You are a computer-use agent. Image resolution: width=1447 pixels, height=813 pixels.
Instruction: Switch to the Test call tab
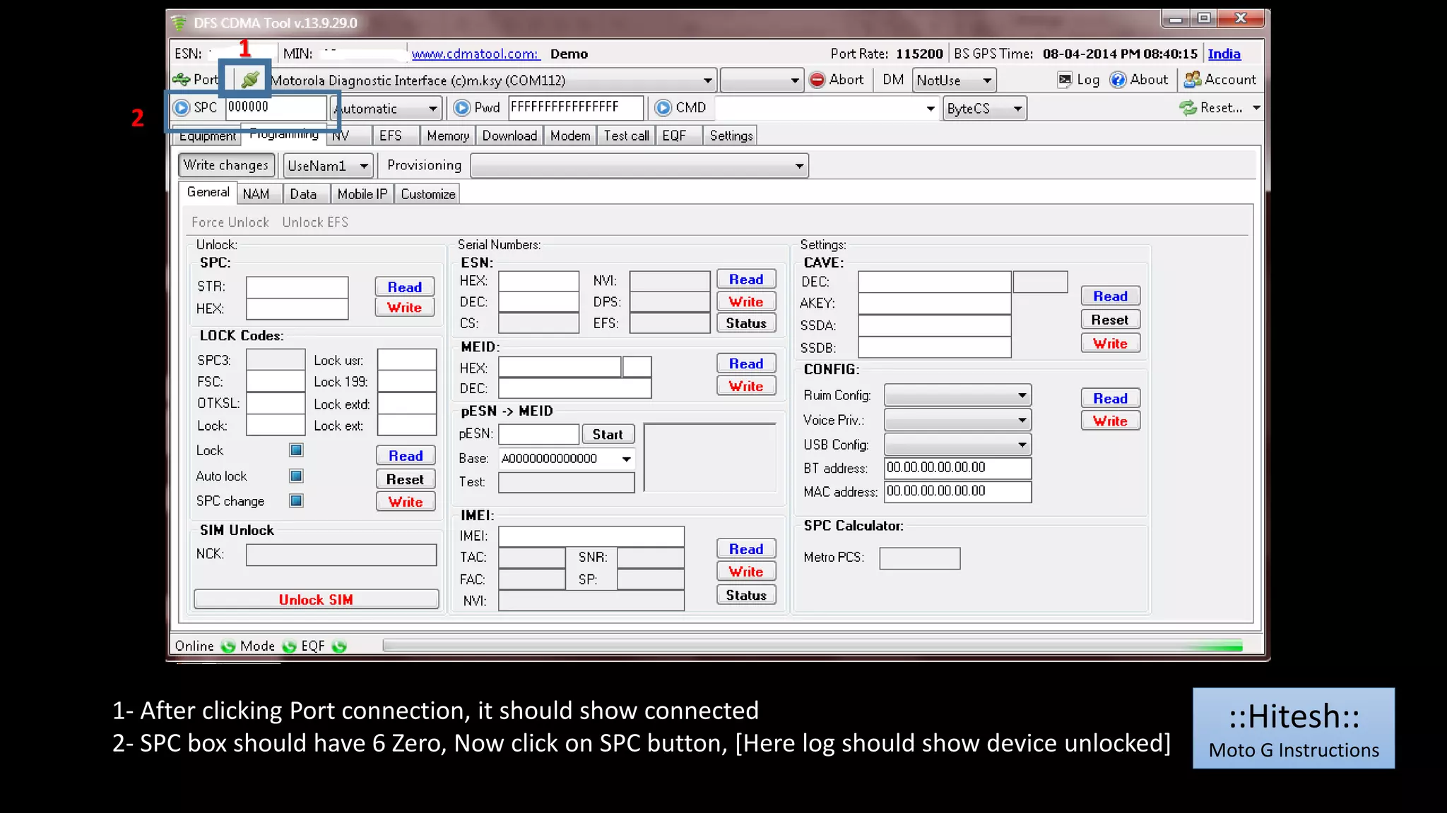[x=626, y=135]
